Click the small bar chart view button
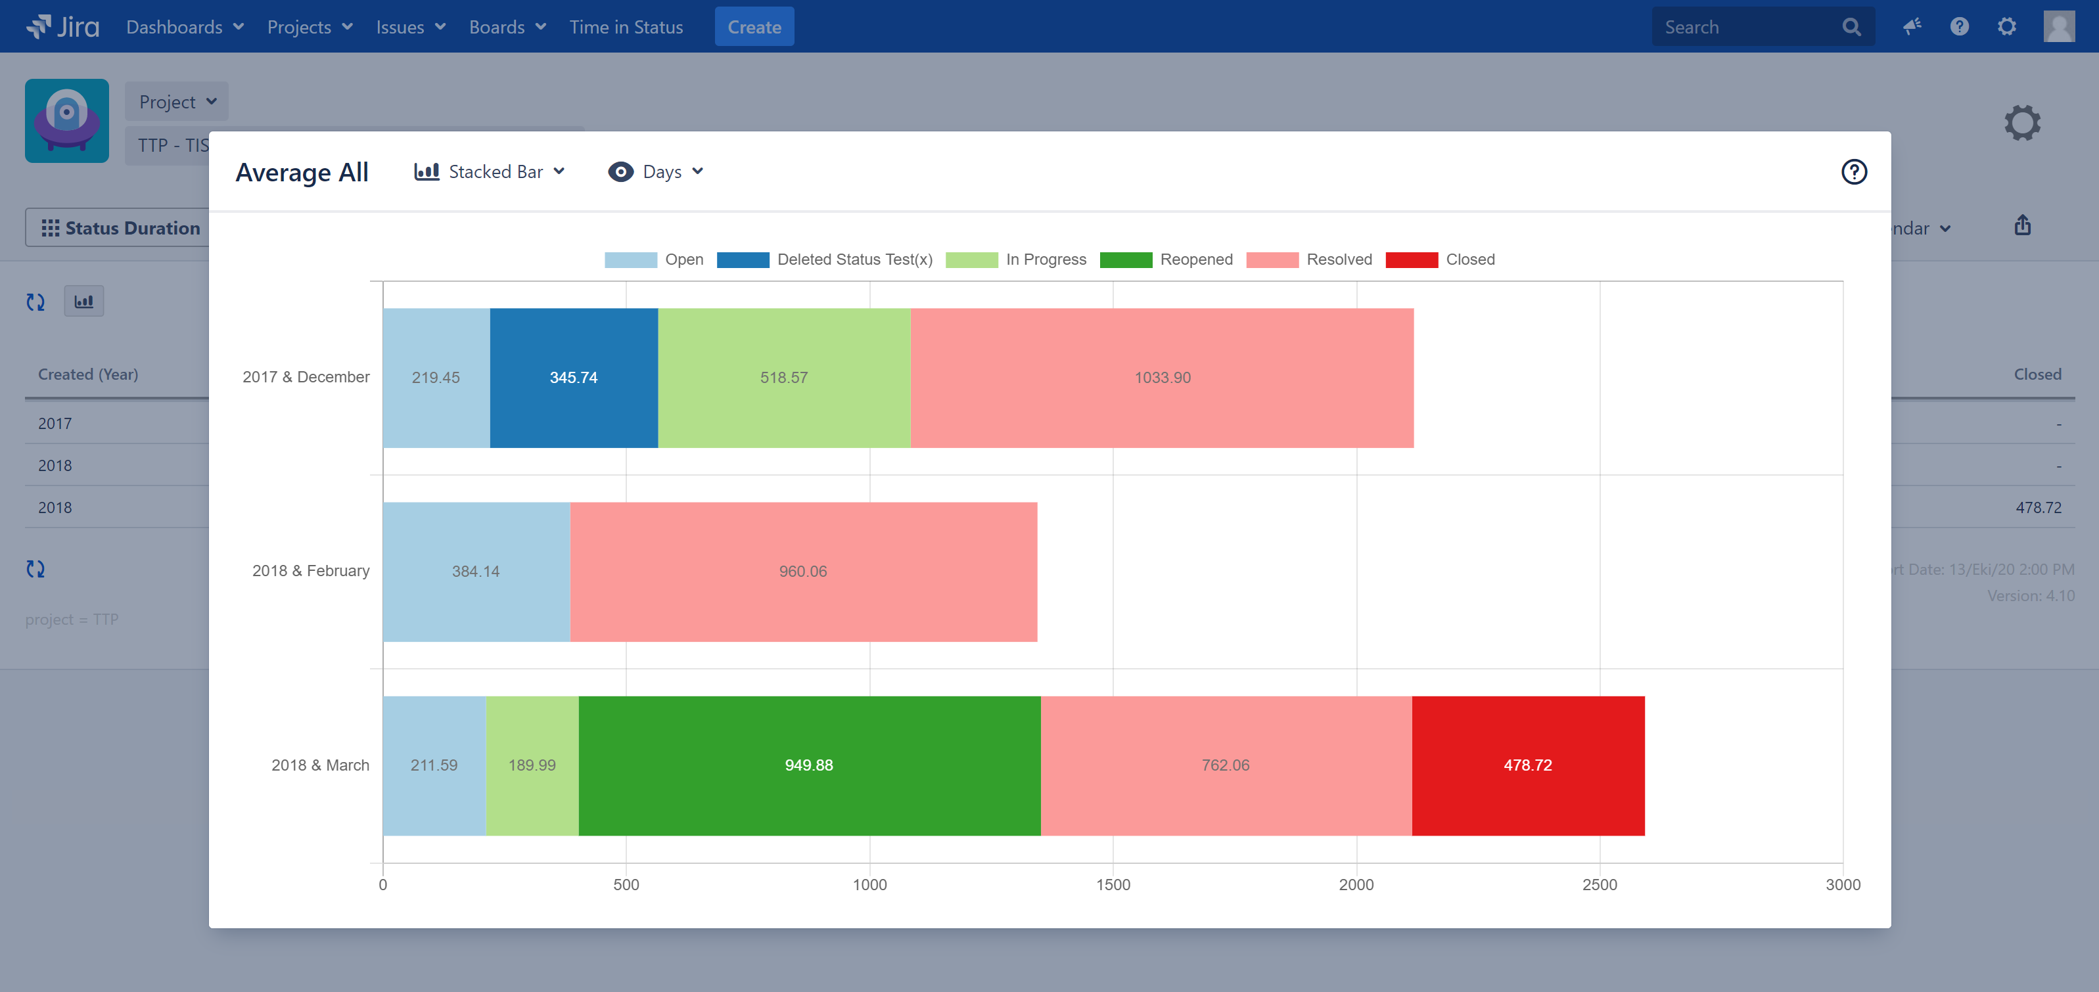Screen dimensions: 2099x992 84,302
